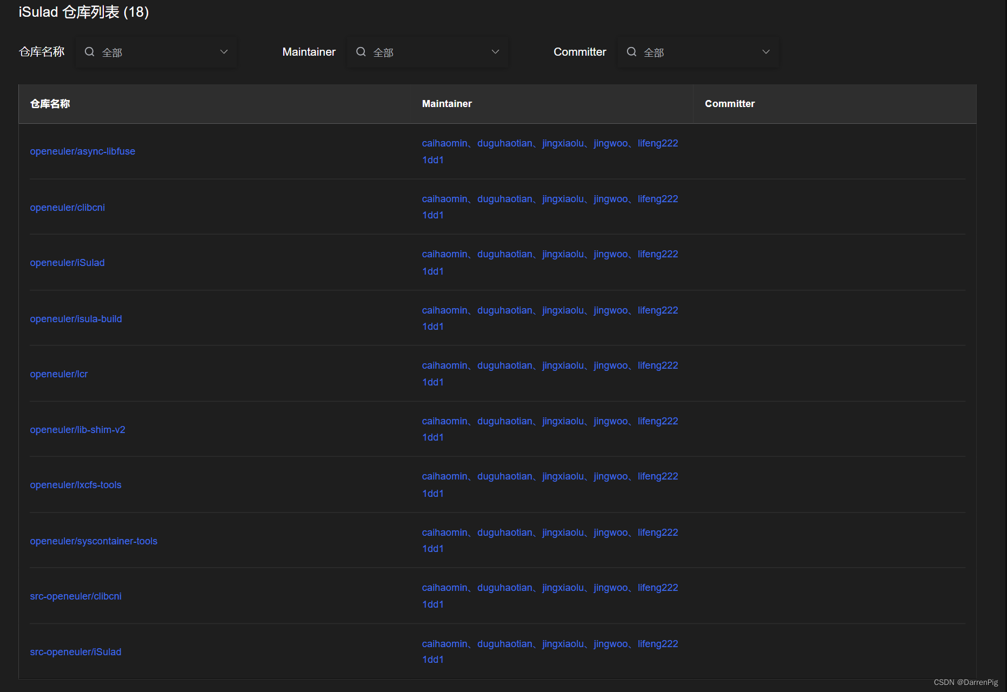The height and width of the screenshot is (692, 1007).
Task: Click jingxiaolu in lib-shim-v2 row
Action: point(563,421)
